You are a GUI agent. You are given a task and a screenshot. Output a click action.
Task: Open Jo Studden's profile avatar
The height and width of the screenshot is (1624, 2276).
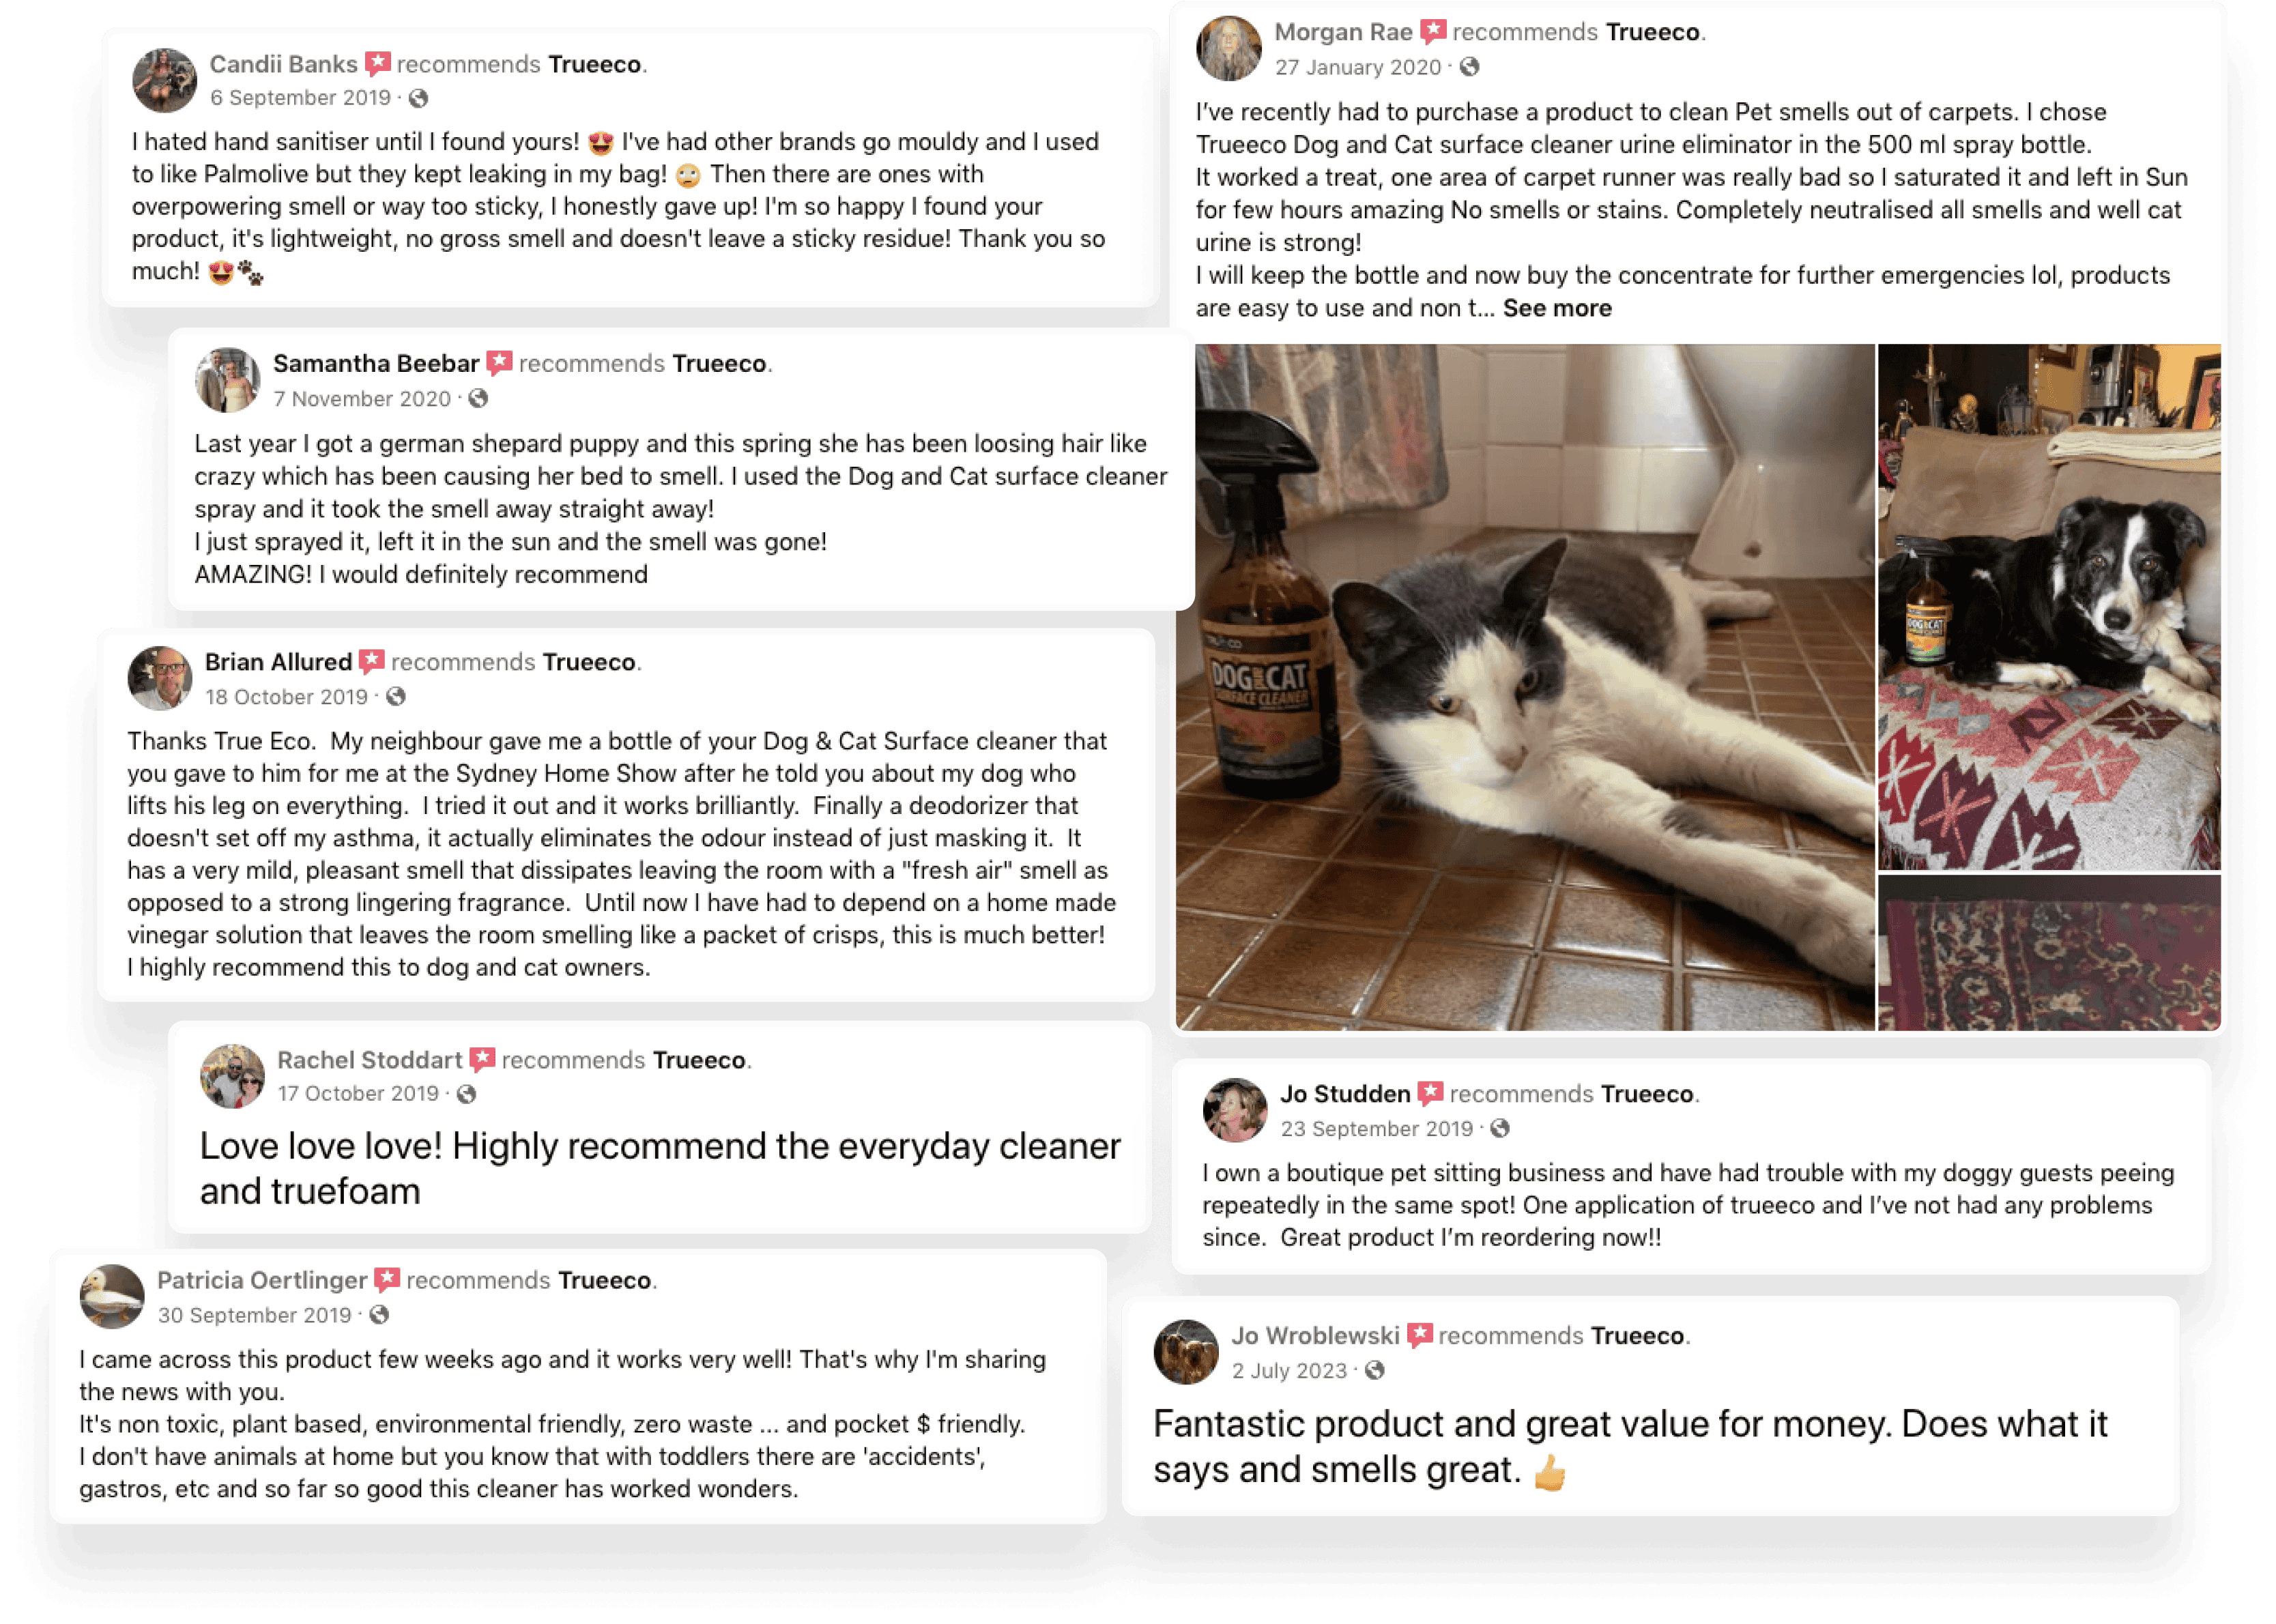pos(1235,1110)
